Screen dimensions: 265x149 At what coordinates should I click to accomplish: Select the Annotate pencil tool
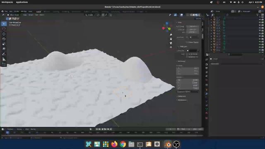coord(4,54)
